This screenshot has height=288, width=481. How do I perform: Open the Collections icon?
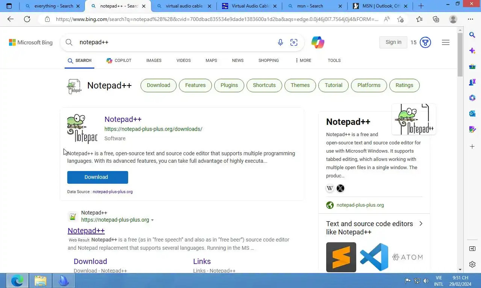coord(436,19)
